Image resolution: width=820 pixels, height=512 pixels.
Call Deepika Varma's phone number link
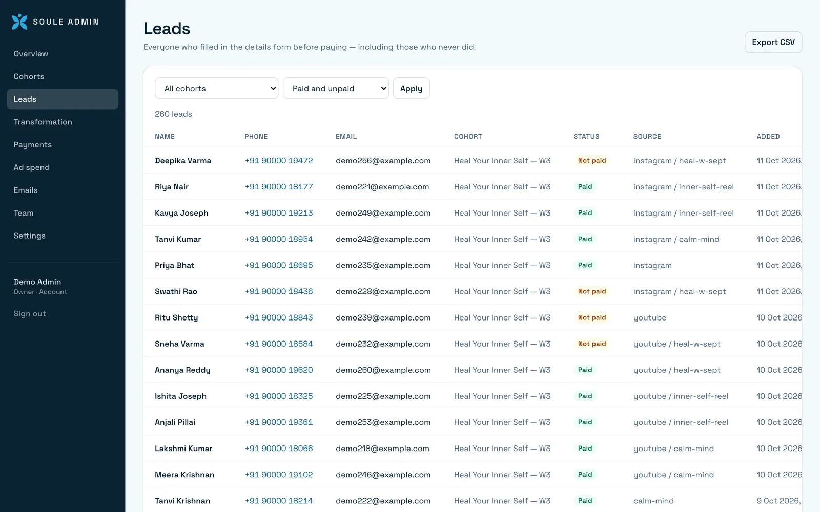(279, 161)
